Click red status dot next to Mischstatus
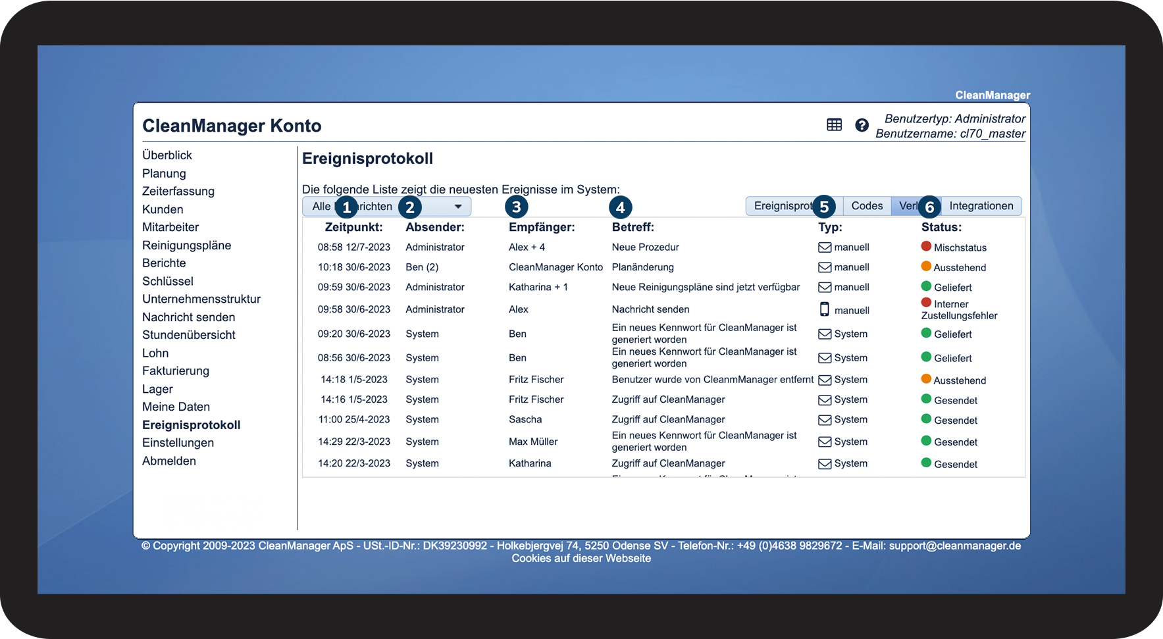This screenshot has height=639, width=1163. coord(926,246)
